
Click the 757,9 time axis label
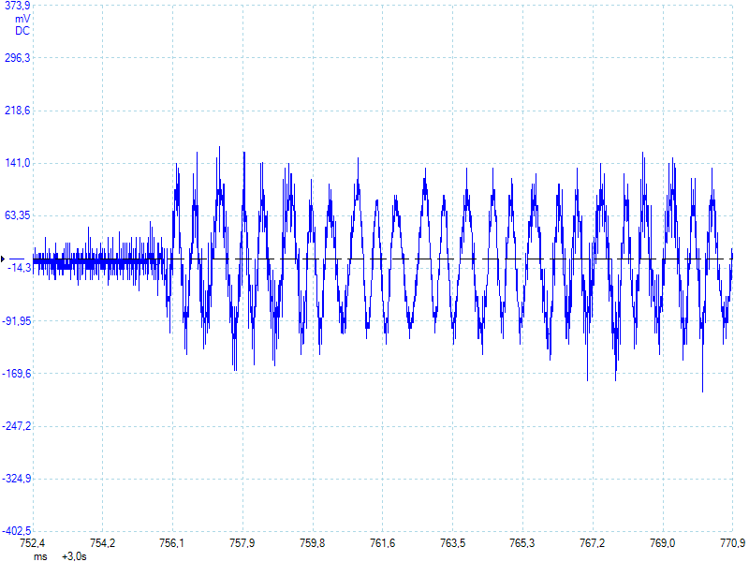[242, 543]
